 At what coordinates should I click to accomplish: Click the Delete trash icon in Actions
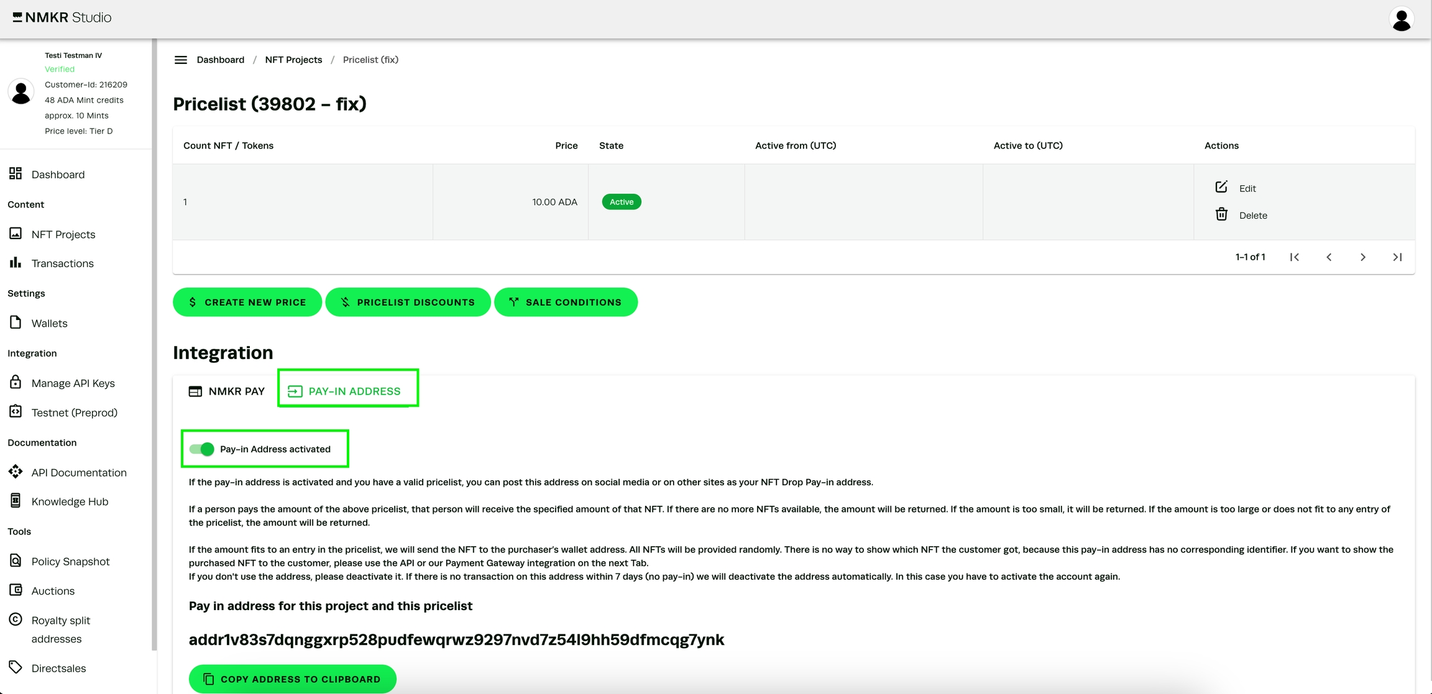point(1221,214)
